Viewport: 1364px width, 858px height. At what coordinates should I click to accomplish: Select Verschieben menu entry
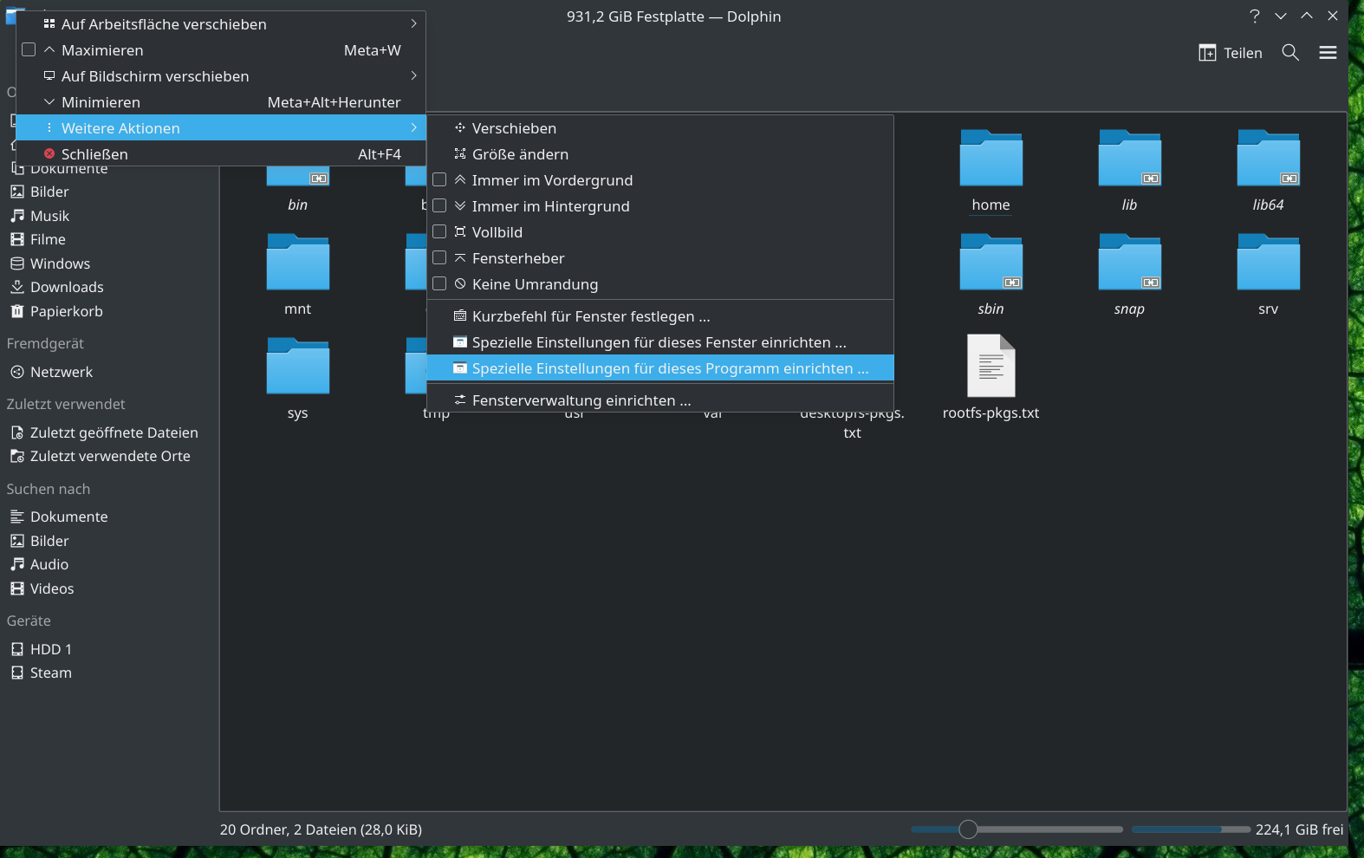(660, 128)
